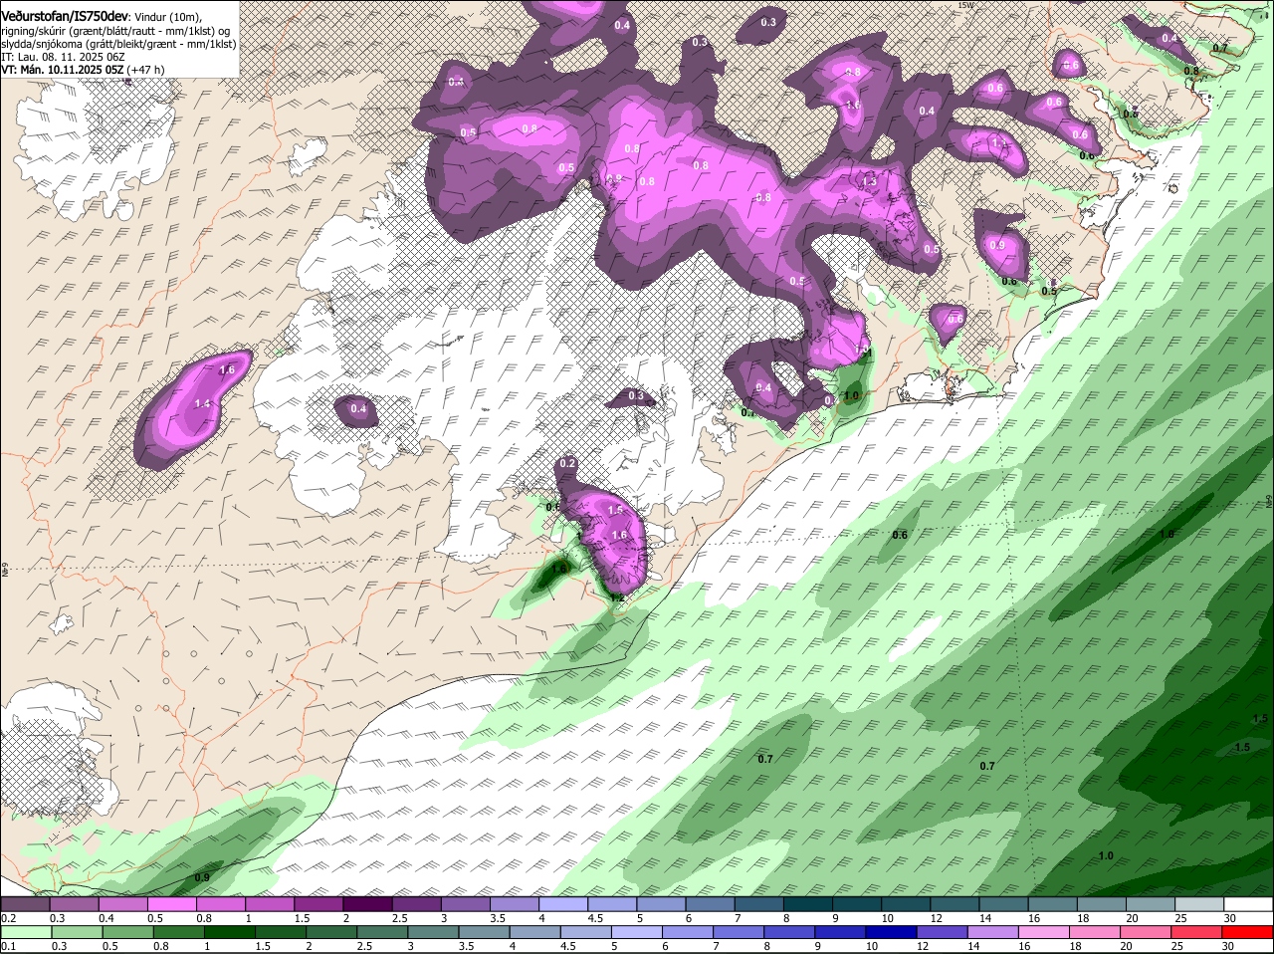Click the Veðurstofan/IS750dev title text
Screen dimensions: 1274x954
(x=65, y=17)
